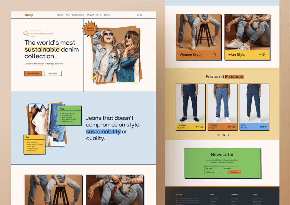Viewport: 290px width, 205px height.
Task: Click 'BEAT THE LOCKDOWN BLUES WITH' tagline
Action: coord(39,34)
